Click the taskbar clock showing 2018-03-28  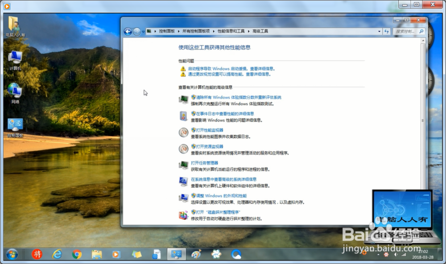pos(423,254)
